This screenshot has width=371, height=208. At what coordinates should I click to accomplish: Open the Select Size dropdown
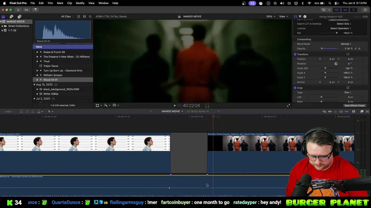[x=344, y=24]
